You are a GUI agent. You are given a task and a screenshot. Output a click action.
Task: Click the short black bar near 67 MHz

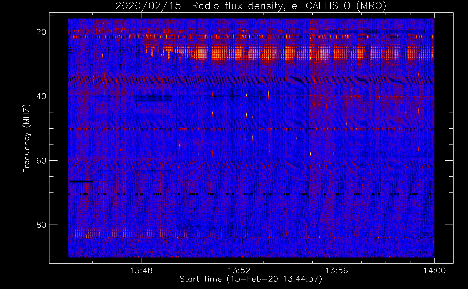click(81, 181)
